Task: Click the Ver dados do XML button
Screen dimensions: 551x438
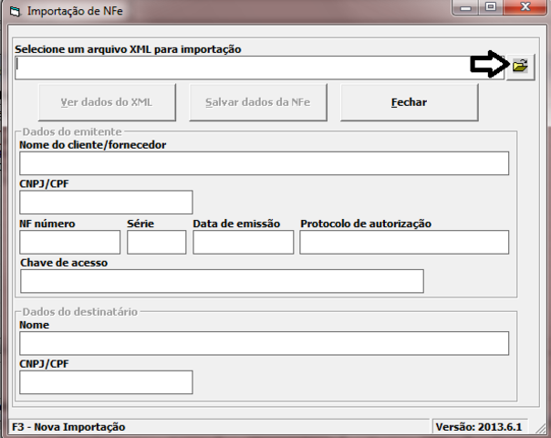Action: 107,102
